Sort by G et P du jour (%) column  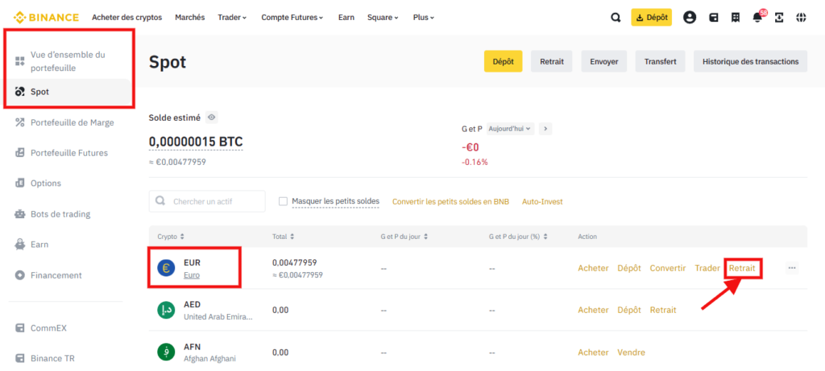[x=518, y=237]
